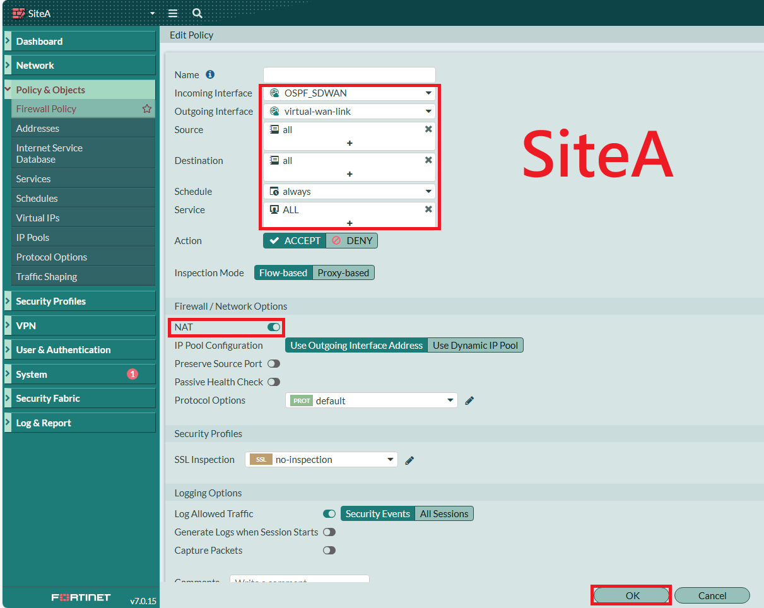Click the System notification badge
The height and width of the screenshot is (608, 764).
[132, 374]
